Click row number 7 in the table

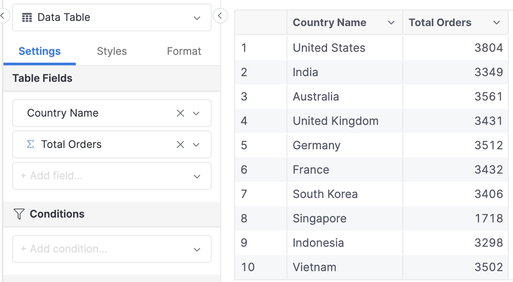tap(244, 194)
